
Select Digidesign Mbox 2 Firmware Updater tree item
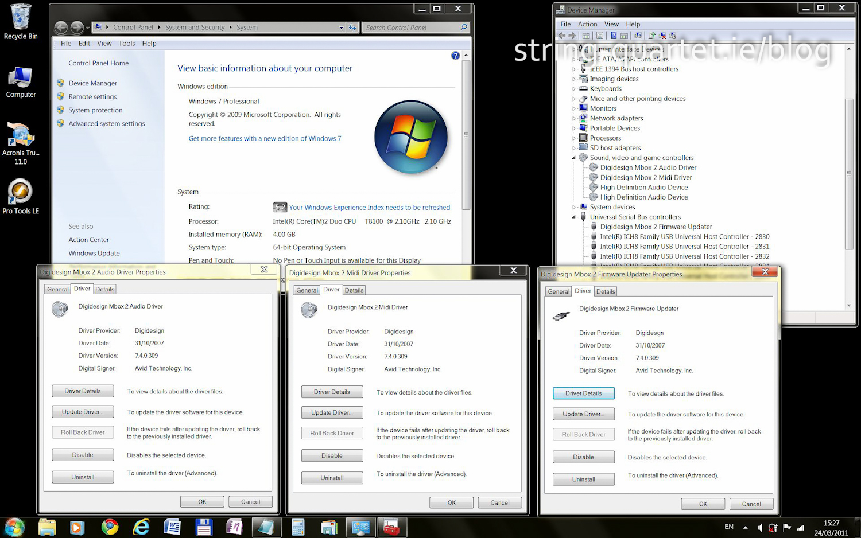[x=656, y=227]
